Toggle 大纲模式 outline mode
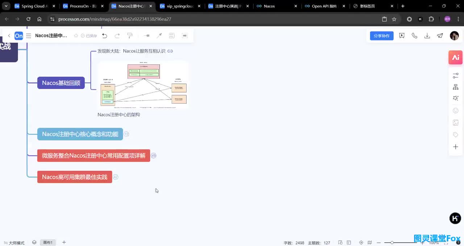This screenshot has height=246, width=464. point(14,243)
